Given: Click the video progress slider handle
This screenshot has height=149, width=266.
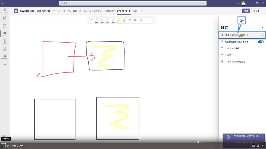Looking at the screenshot, I should pos(198,142).
